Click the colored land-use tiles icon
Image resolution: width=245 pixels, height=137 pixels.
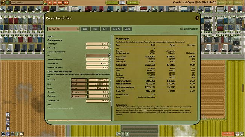pyautogui.click(x=46, y=3)
